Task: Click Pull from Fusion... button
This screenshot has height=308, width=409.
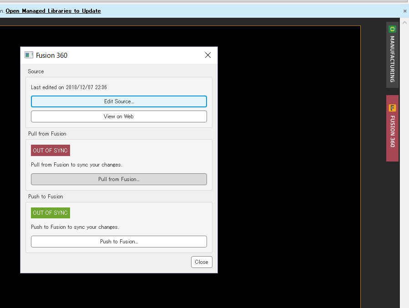Action: pyautogui.click(x=119, y=179)
